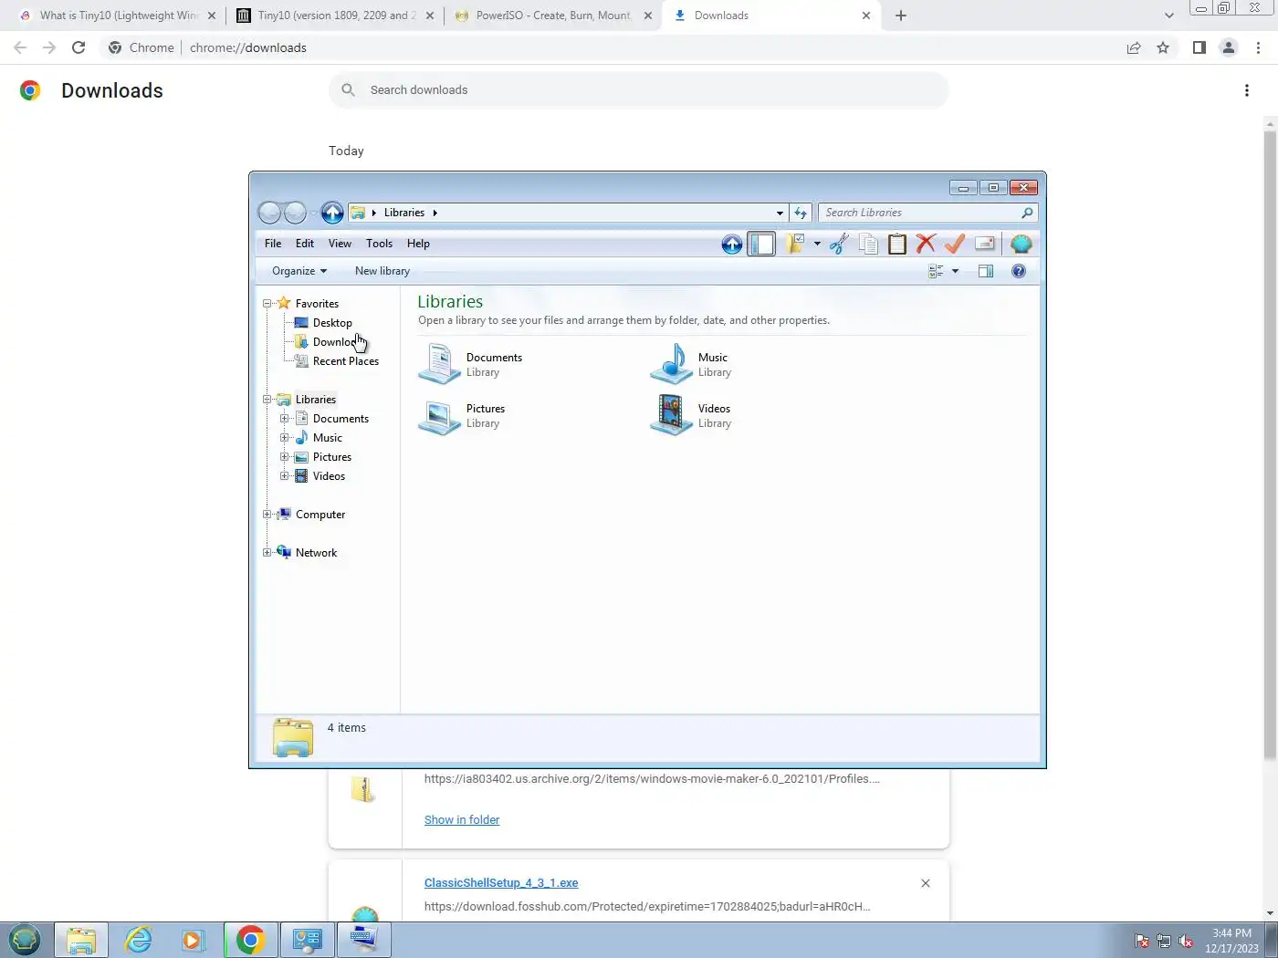This screenshot has height=958, width=1278.
Task: Expand the Videos tree node
Action: [x=285, y=476]
